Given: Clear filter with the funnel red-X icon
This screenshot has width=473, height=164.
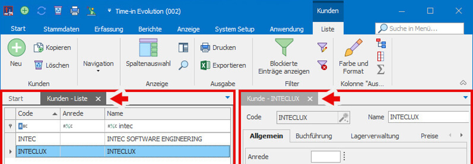Looking at the screenshot, I should pos(322,65).
